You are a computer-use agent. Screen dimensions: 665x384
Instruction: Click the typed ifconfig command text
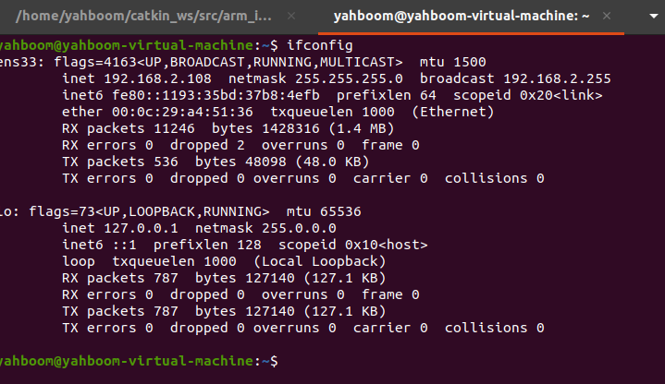(x=320, y=45)
